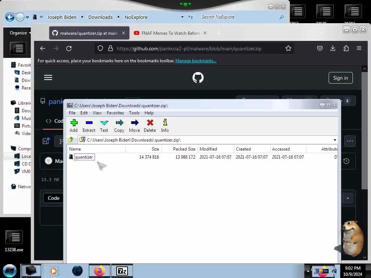Open the View menu in 7-Zip
Viewport: 371px width, 278px height.
[97, 113]
